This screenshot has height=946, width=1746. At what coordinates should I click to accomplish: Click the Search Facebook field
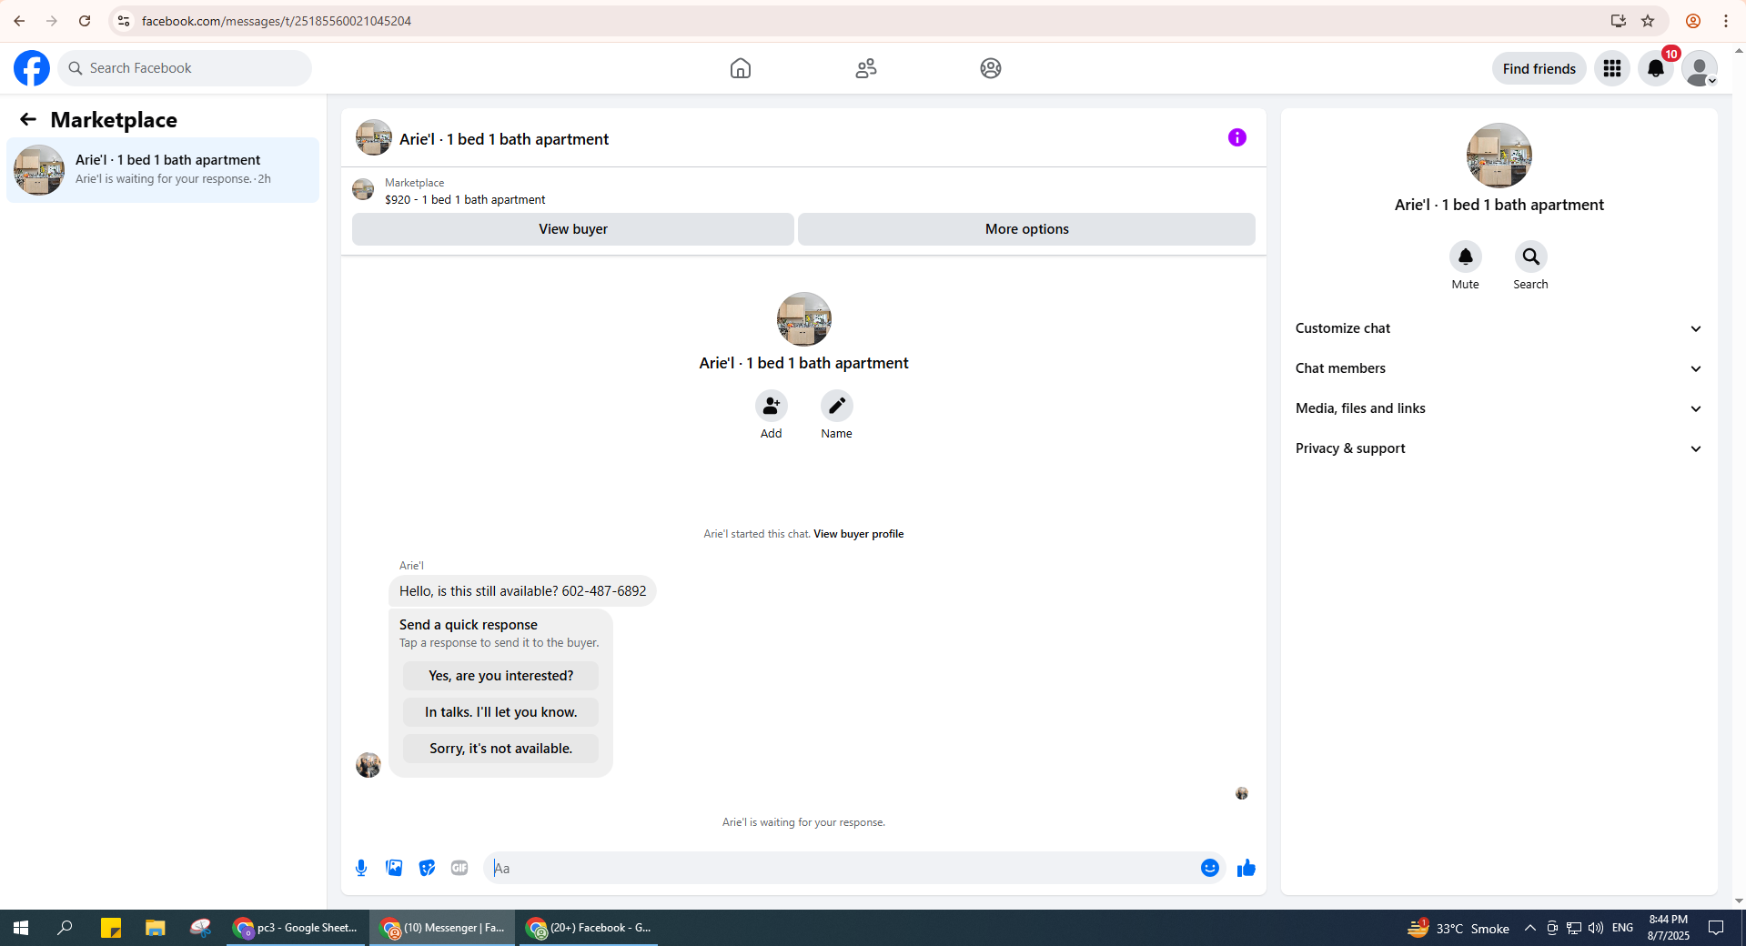(x=186, y=68)
